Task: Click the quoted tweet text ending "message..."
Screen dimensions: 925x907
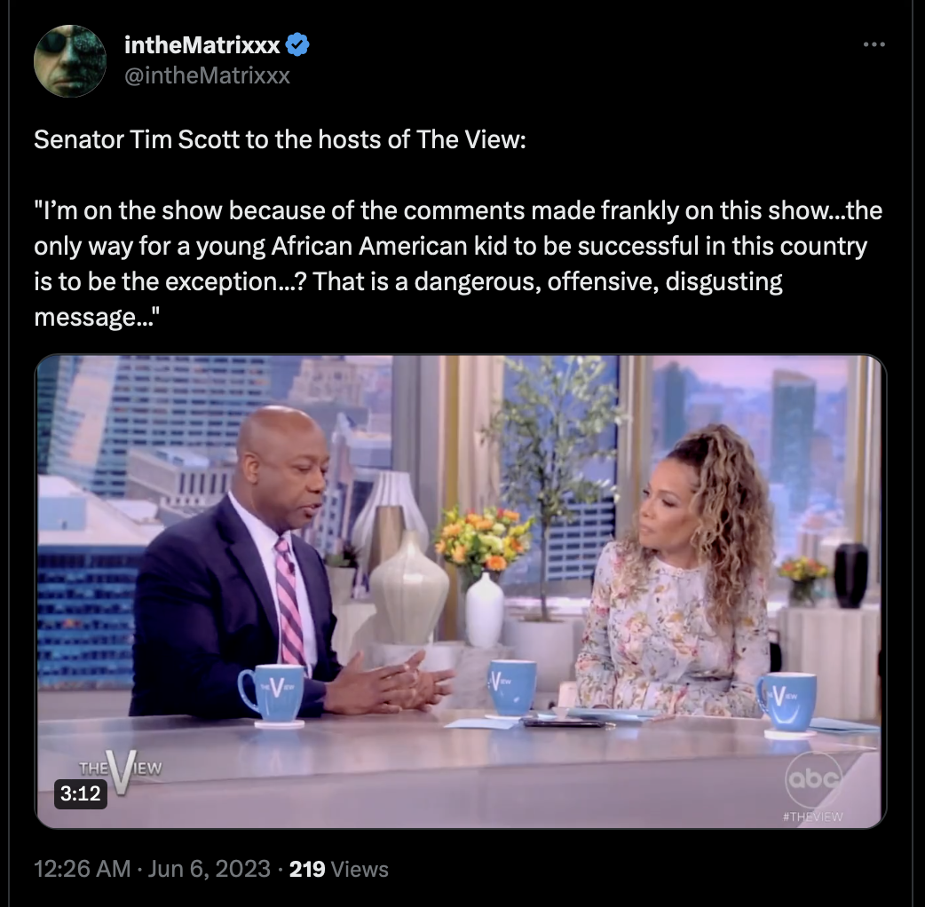Action: [x=458, y=264]
